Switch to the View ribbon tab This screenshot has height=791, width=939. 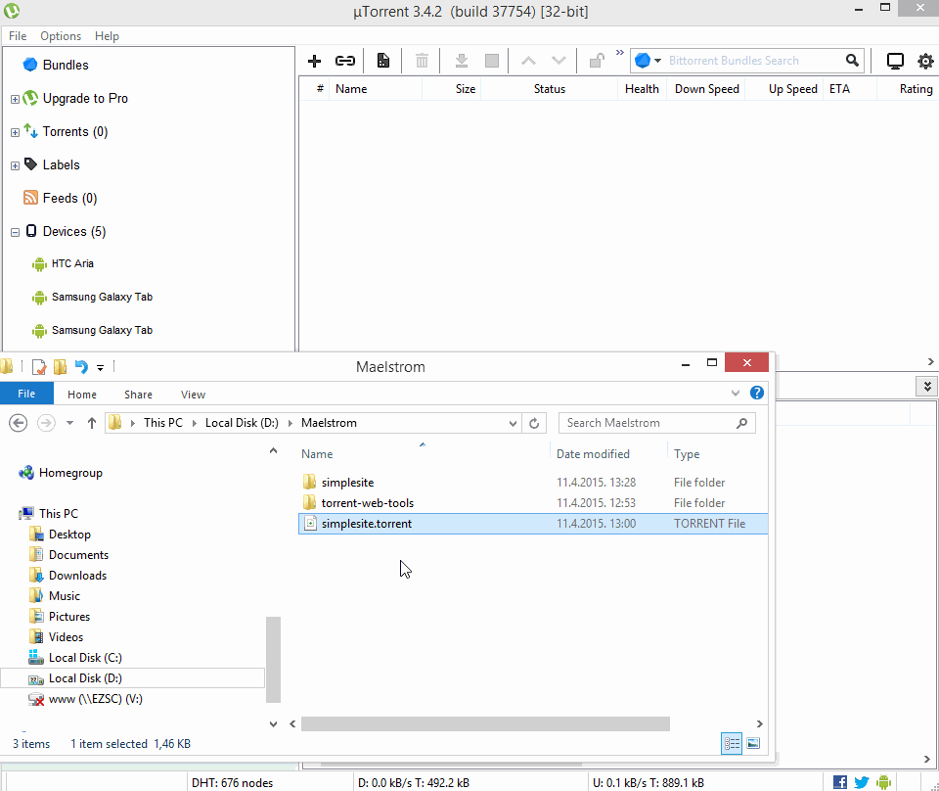193,395
